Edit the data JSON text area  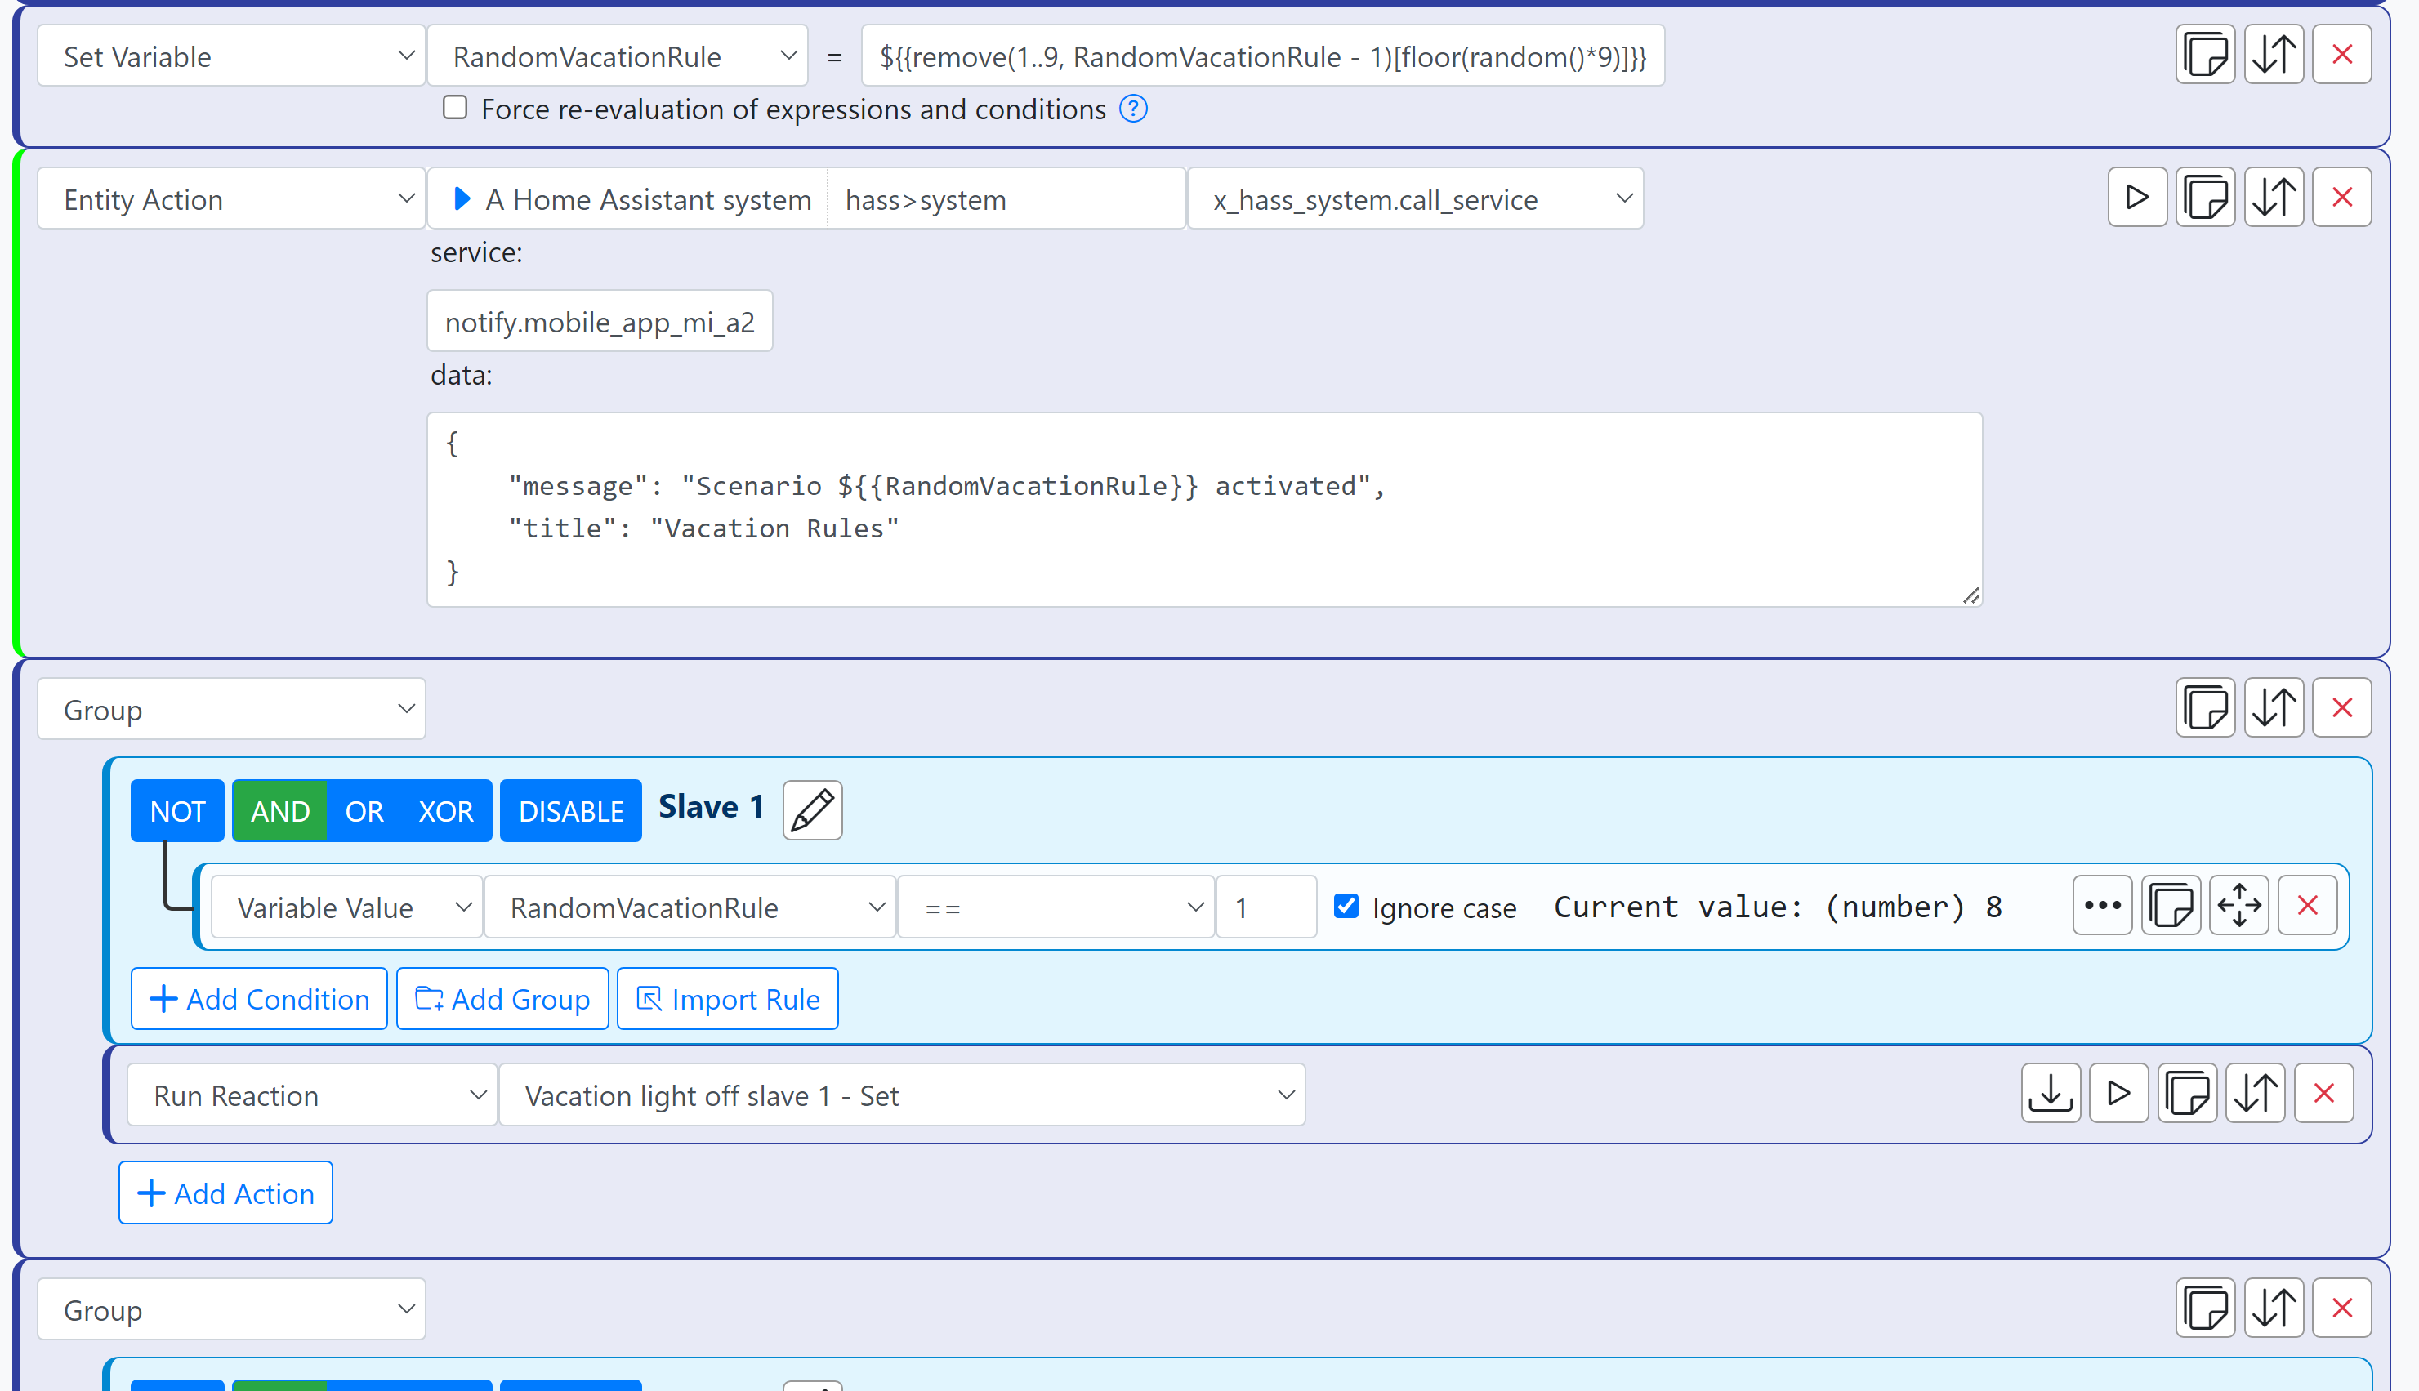(1205, 509)
